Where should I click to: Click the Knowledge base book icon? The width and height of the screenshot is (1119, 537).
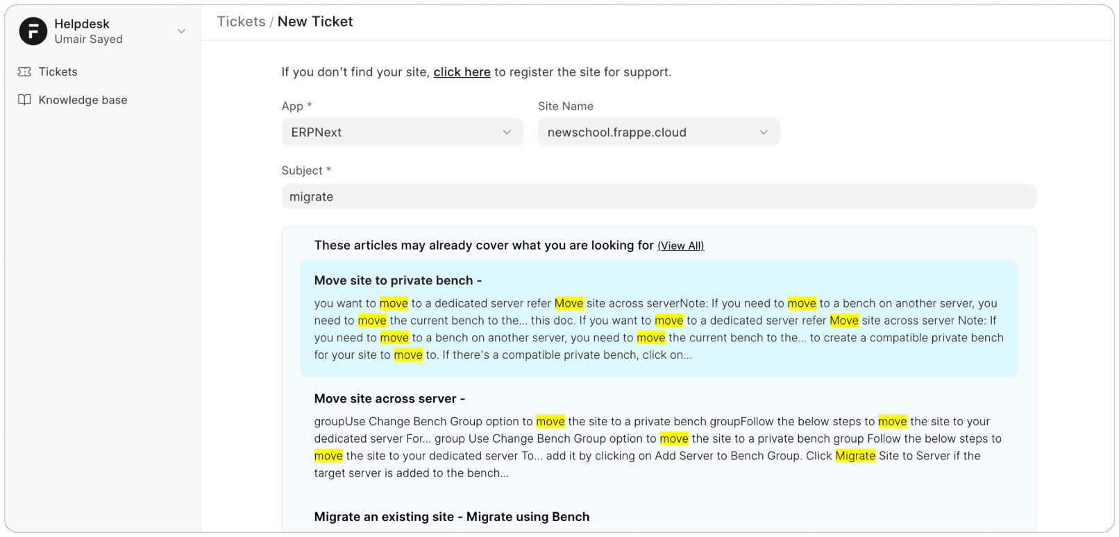tap(25, 100)
